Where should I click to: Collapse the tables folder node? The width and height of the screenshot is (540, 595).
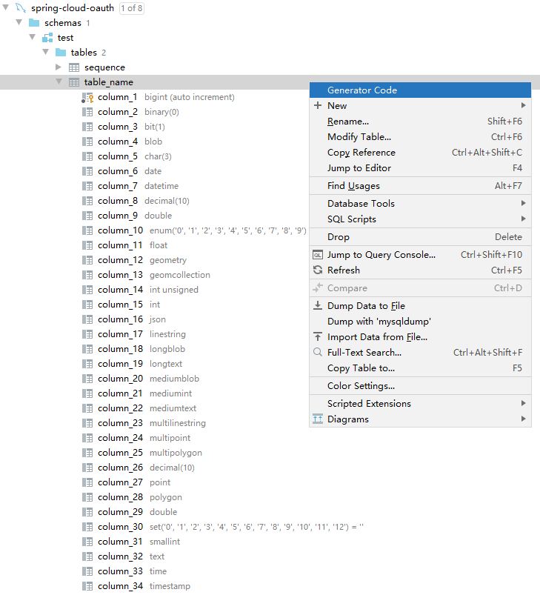click(46, 52)
